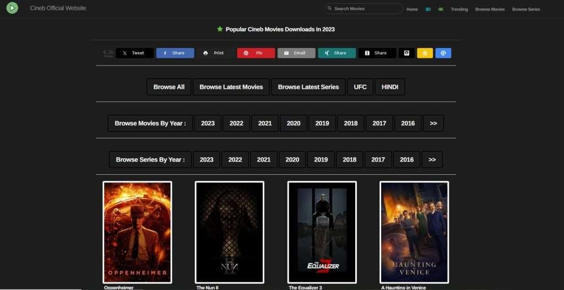Click the yellow star bookmark icon

click(425, 53)
